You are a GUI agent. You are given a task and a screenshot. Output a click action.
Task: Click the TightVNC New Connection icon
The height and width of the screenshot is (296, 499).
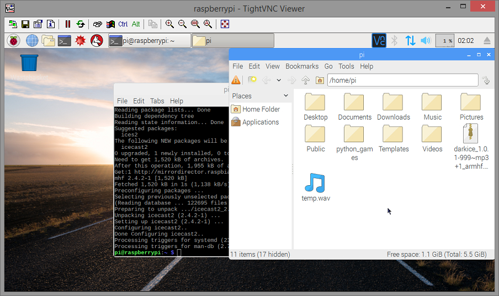(13, 24)
